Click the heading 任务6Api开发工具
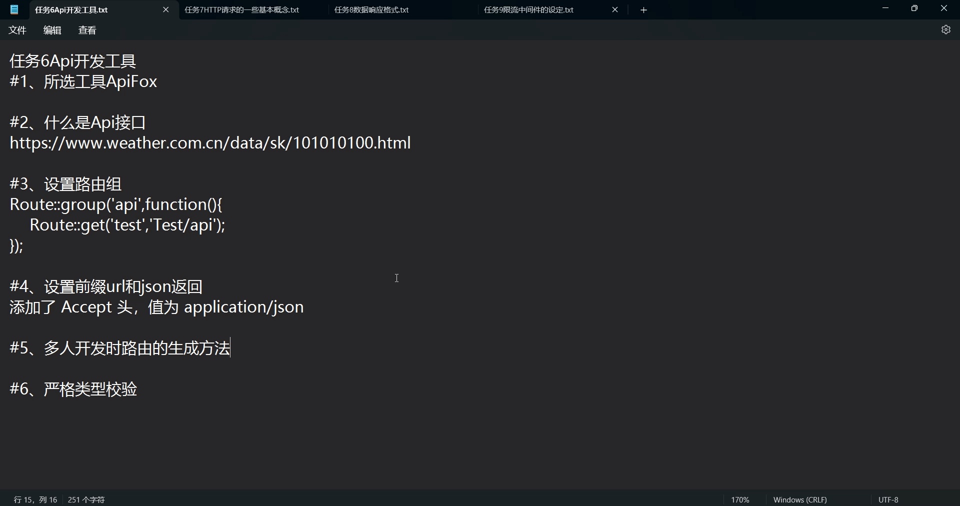The height and width of the screenshot is (506, 960). click(x=72, y=60)
